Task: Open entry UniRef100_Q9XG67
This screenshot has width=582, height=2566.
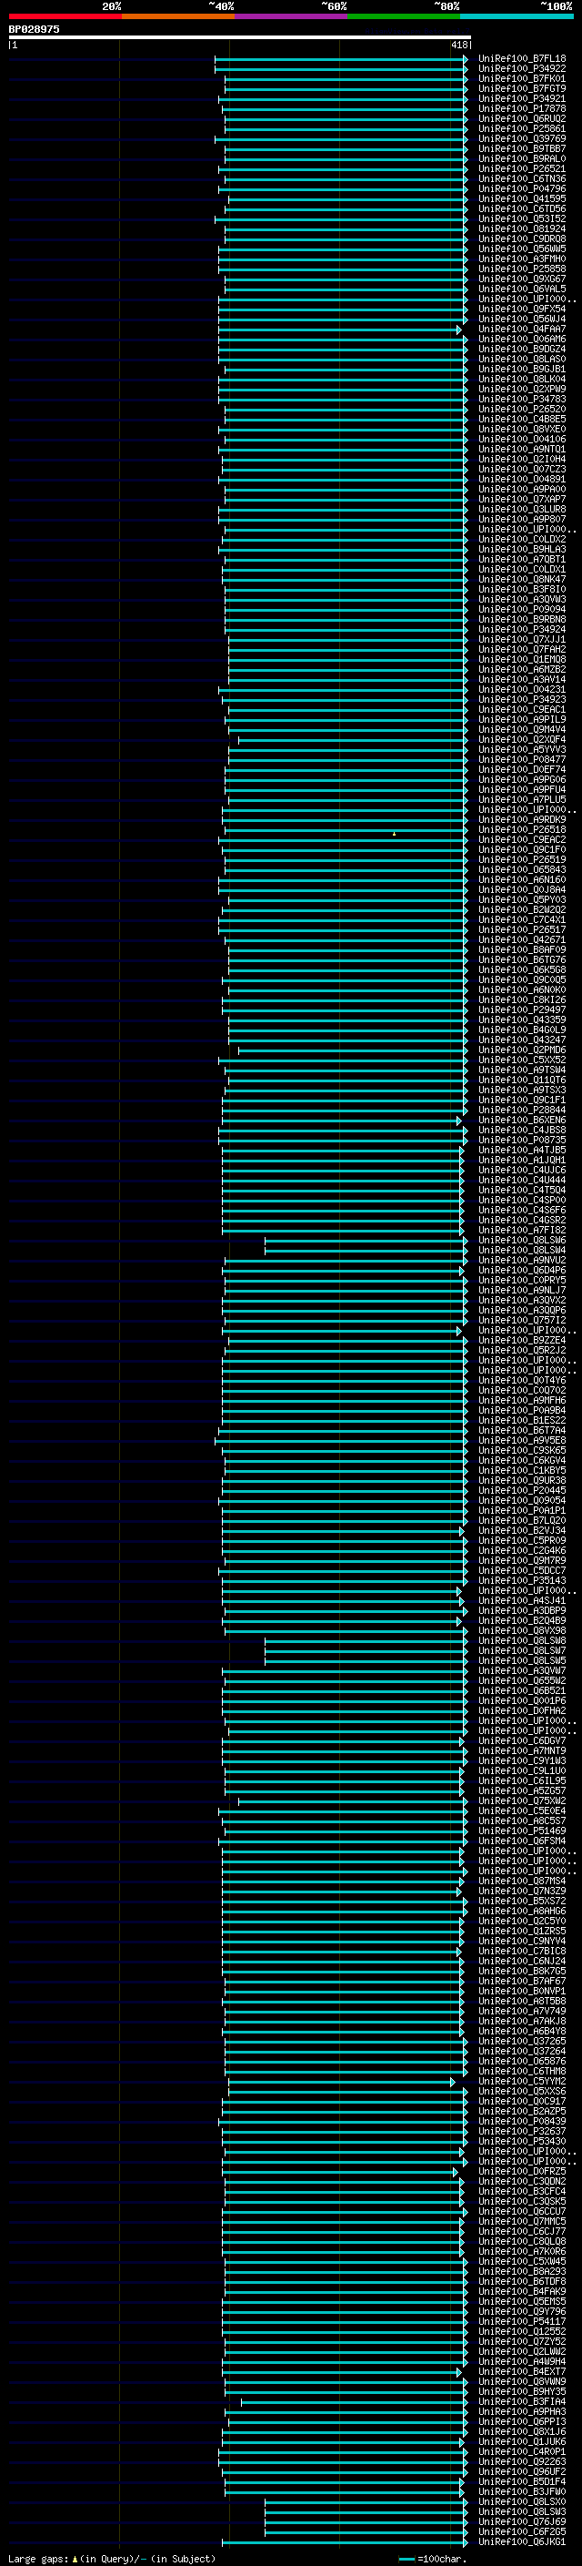Action: pos(522,279)
